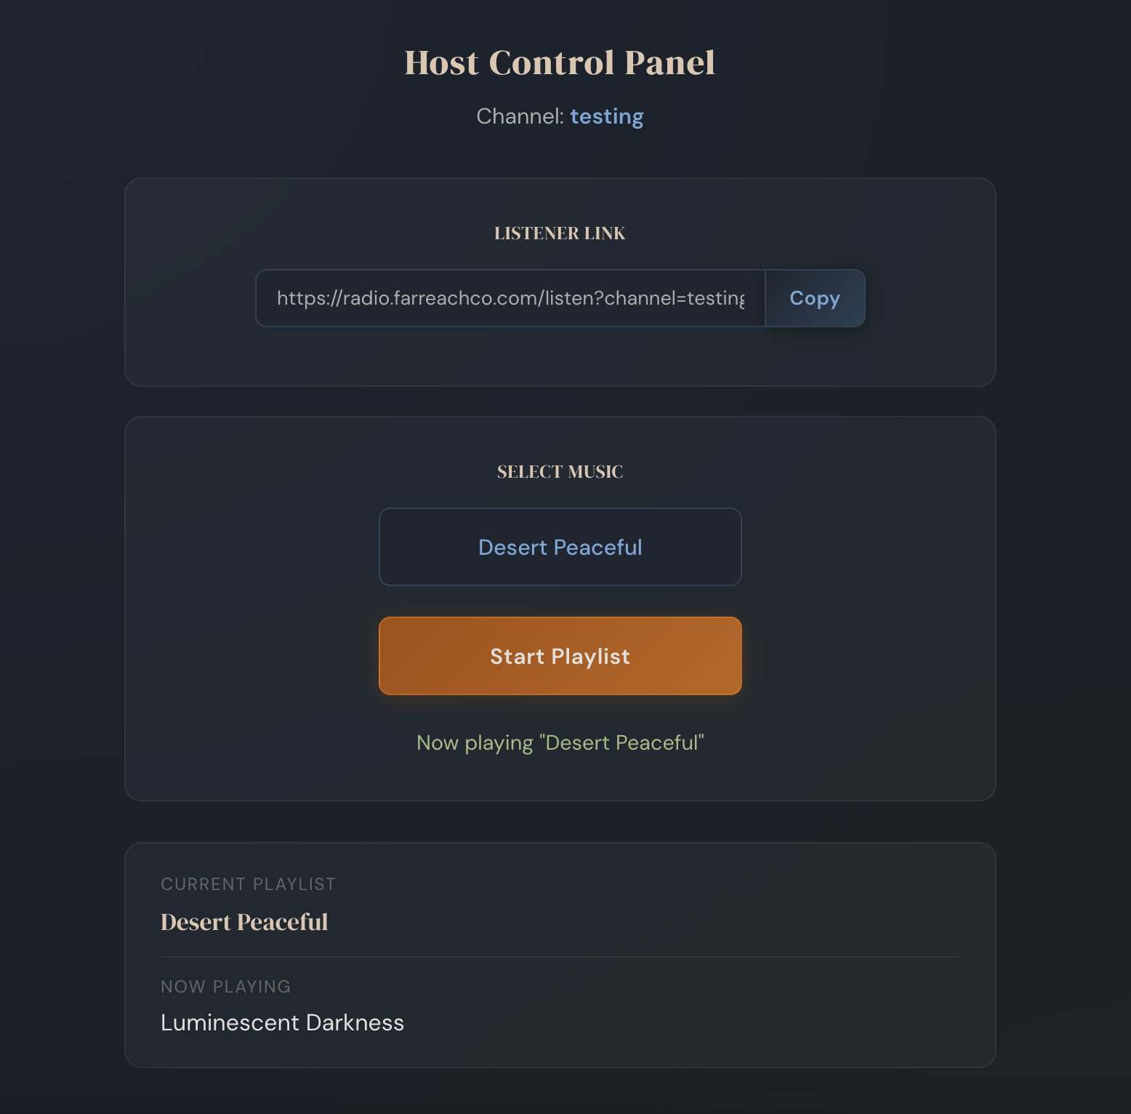Image resolution: width=1131 pixels, height=1114 pixels.
Task: Start the Desert Peaceful playlist
Action: coord(560,656)
